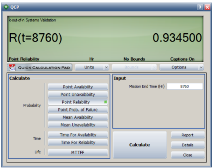
Task: Click 'k-out-of-n Systems Validation' caption
Action: (33, 20)
